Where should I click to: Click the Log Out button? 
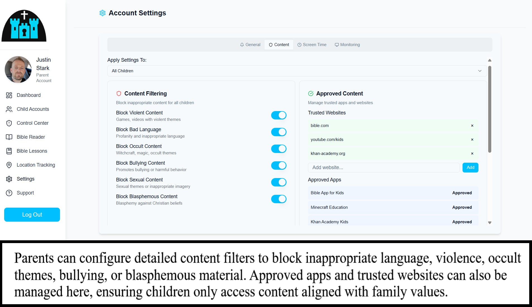(x=32, y=215)
